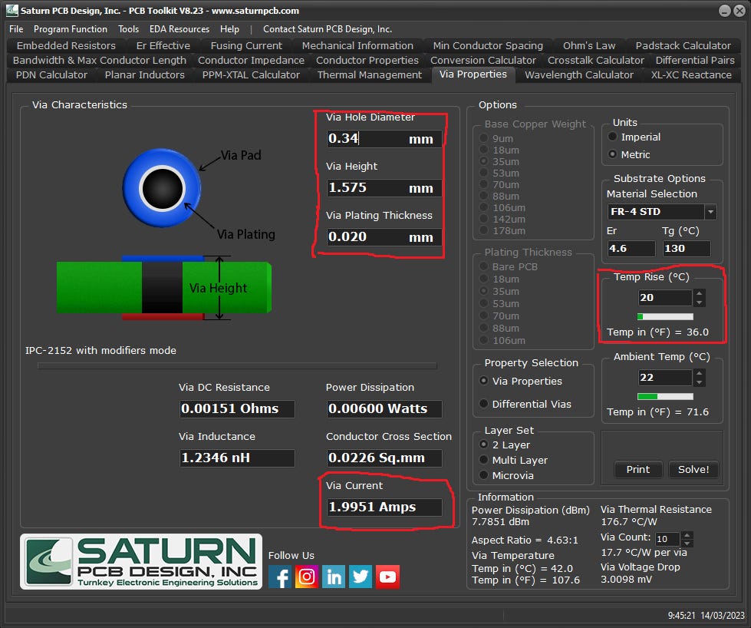Decrease the Temp Rise value with down arrow
Viewport: 751px width, 628px height.
pyautogui.click(x=700, y=302)
